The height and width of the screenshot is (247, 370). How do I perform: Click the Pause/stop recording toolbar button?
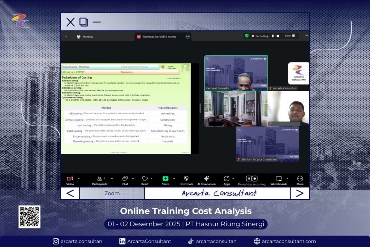click(x=251, y=179)
